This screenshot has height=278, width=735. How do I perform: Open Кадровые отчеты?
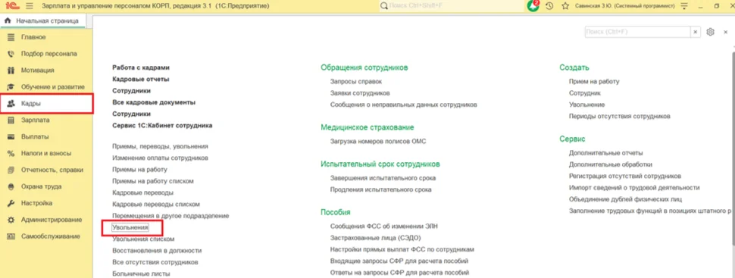pos(141,80)
